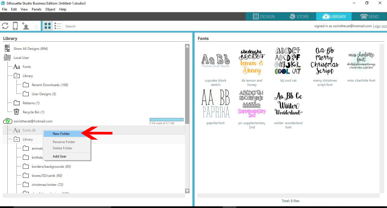Select borders/backgrounds (65) label
Viewport: 387px width, 208px height.
[51, 167]
